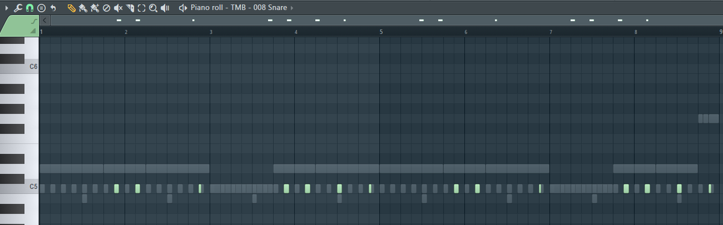Image resolution: width=723 pixels, height=225 pixels.
Task: Select the Zoom magnifier tool
Action: coord(153,8)
